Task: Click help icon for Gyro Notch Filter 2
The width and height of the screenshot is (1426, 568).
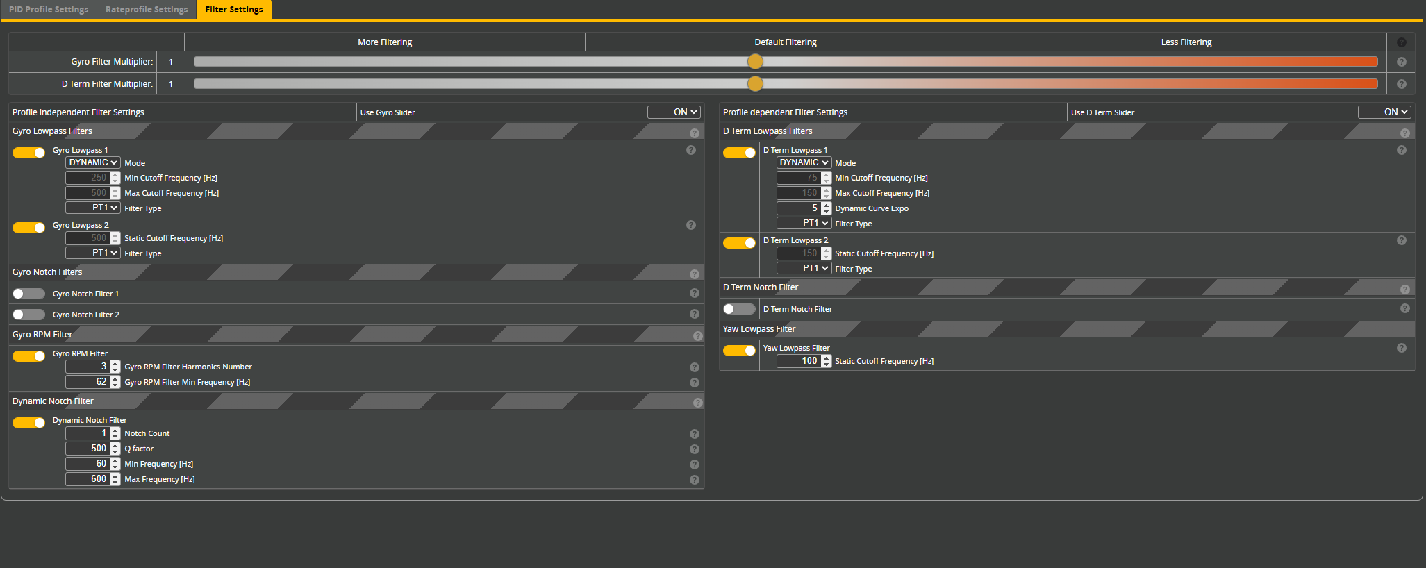Action: (694, 314)
